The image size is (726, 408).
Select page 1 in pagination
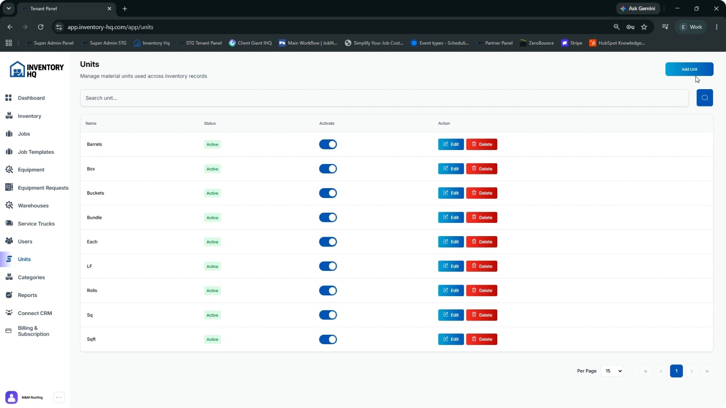pyautogui.click(x=676, y=371)
